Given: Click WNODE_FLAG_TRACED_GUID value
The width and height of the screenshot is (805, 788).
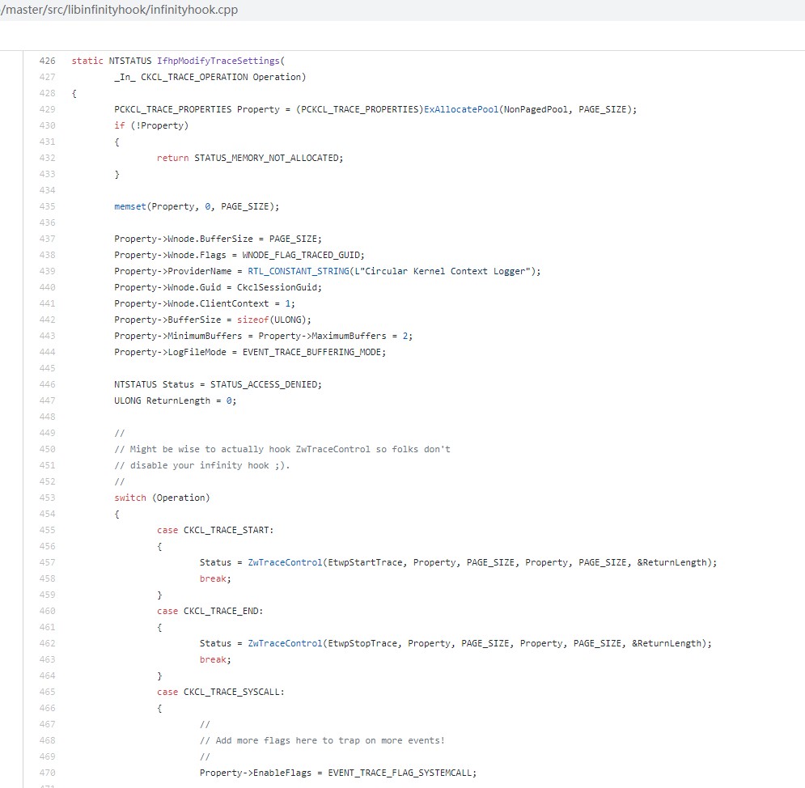Looking at the screenshot, I should tap(300, 255).
